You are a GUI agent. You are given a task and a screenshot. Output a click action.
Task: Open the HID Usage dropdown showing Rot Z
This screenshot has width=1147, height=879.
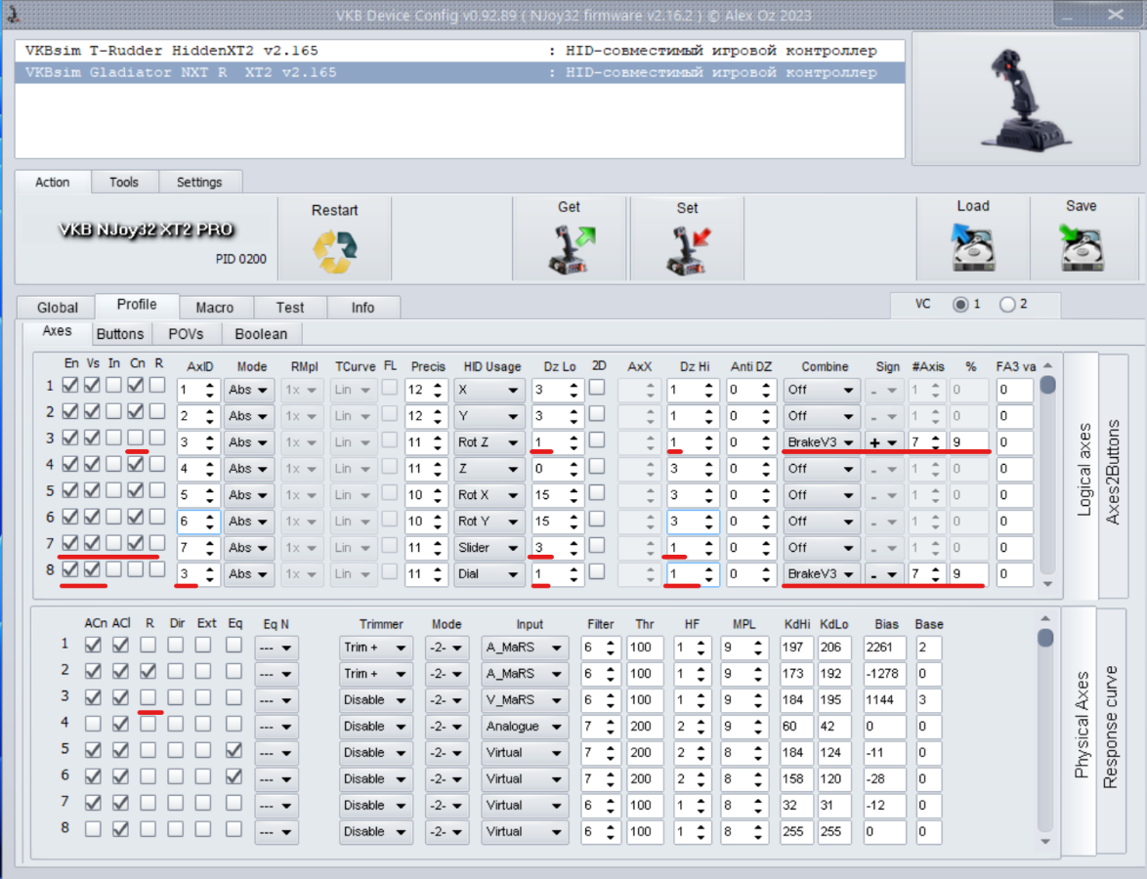(489, 442)
